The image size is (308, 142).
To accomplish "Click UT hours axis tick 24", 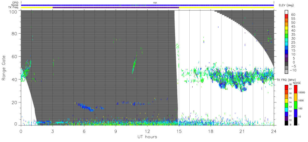I will tap(274, 131).
